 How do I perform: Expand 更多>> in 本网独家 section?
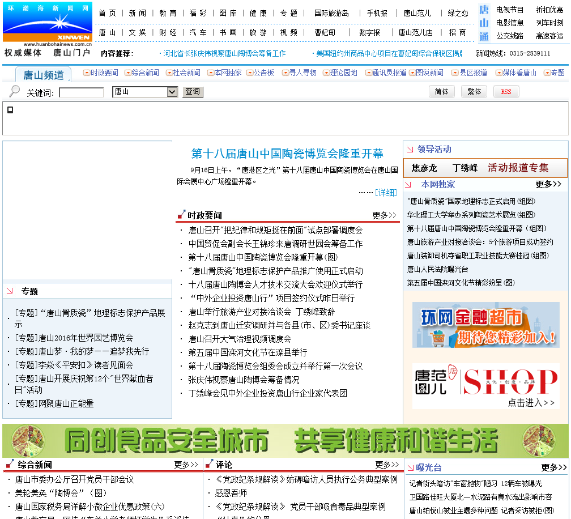(548, 184)
